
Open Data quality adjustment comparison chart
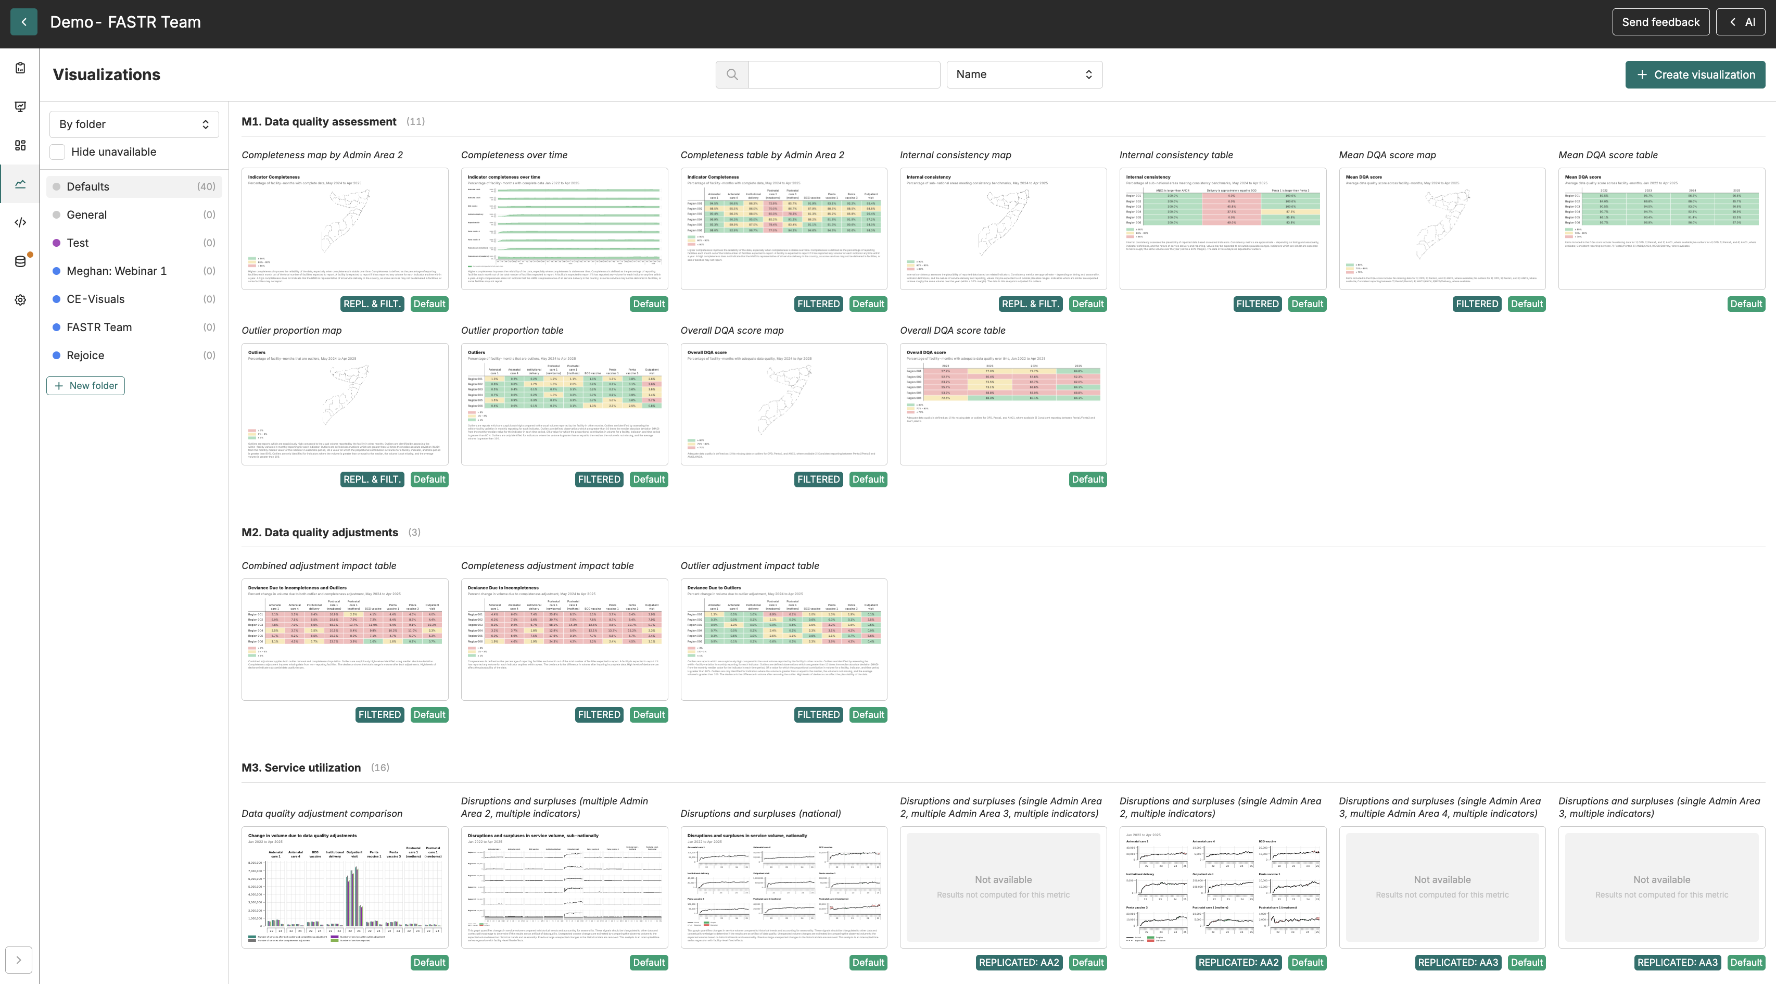(x=345, y=888)
